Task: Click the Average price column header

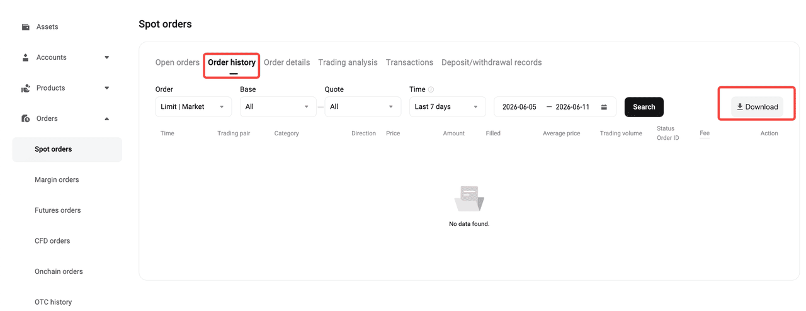Action: (562, 133)
